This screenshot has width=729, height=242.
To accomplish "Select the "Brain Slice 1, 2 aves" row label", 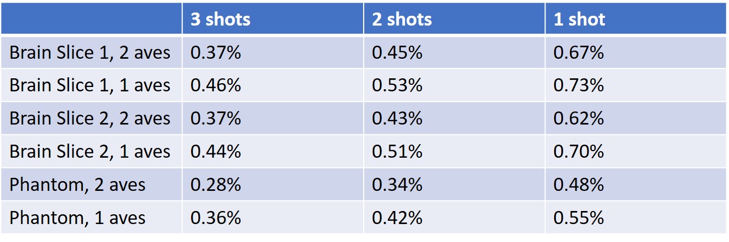I will pyautogui.click(x=90, y=53).
